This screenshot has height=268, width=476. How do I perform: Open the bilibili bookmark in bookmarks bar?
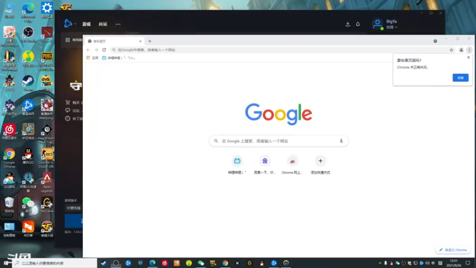[x=118, y=58]
